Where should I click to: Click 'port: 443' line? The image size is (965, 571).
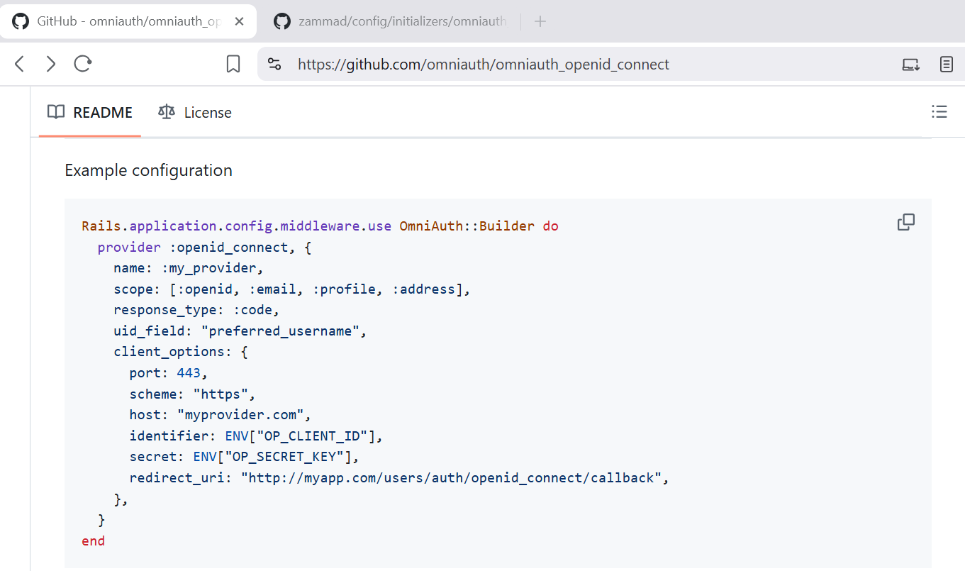pyautogui.click(x=169, y=373)
